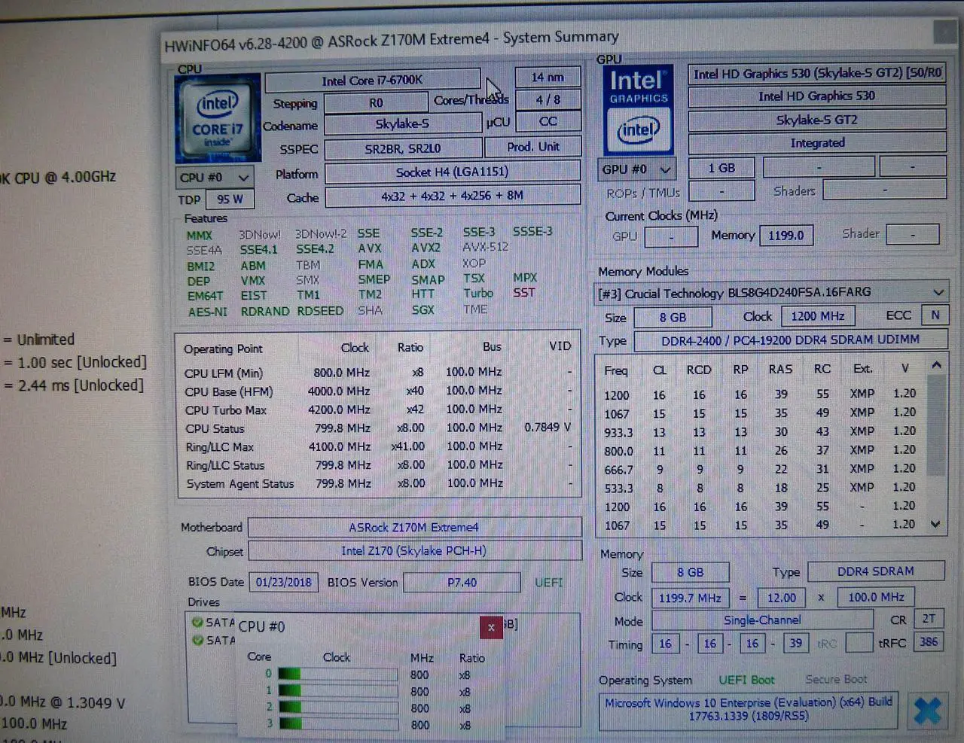Click the CPU Base (HFM) row
964x743 pixels.
(378, 391)
